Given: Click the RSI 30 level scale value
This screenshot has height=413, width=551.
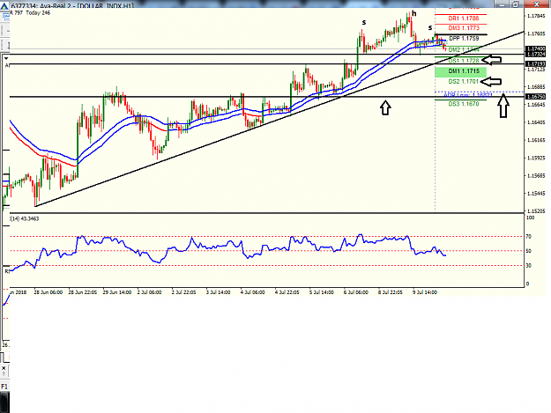Looking at the screenshot, I should [x=528, y=266].
